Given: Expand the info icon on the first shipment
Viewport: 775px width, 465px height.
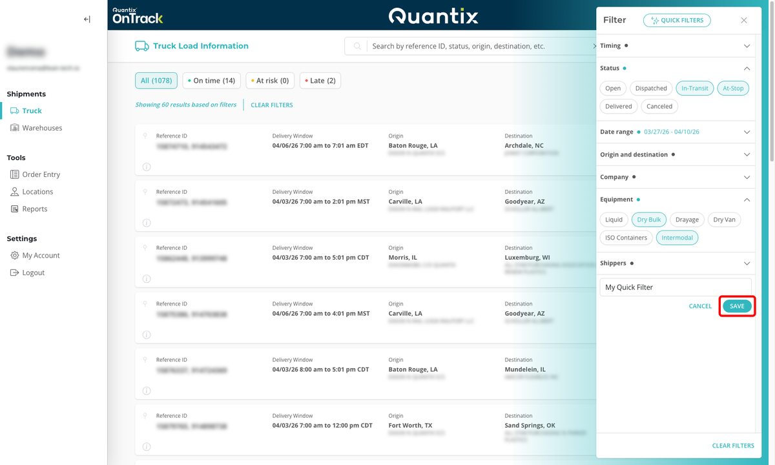Looking at the screenshot, I should point(147,167).
